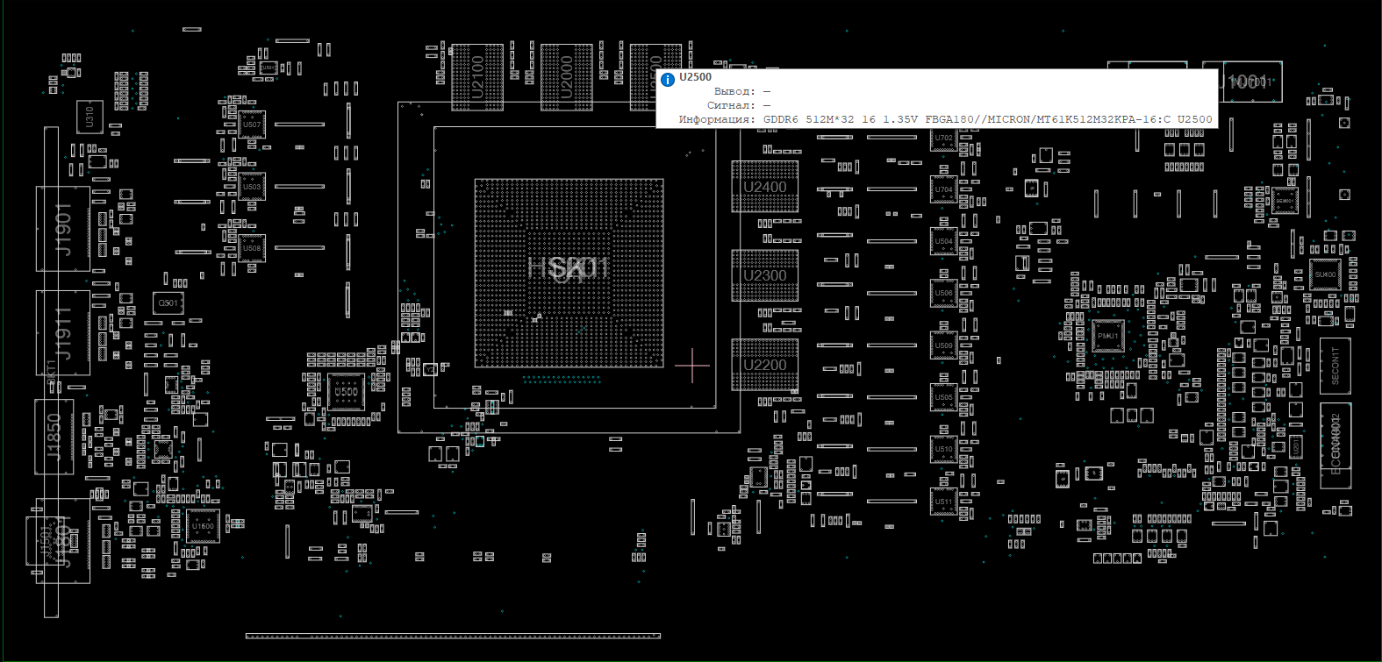The height and width of the screenshot is (662, 1382).
Task: Click the U500 chip
Action: pos(346,392)
